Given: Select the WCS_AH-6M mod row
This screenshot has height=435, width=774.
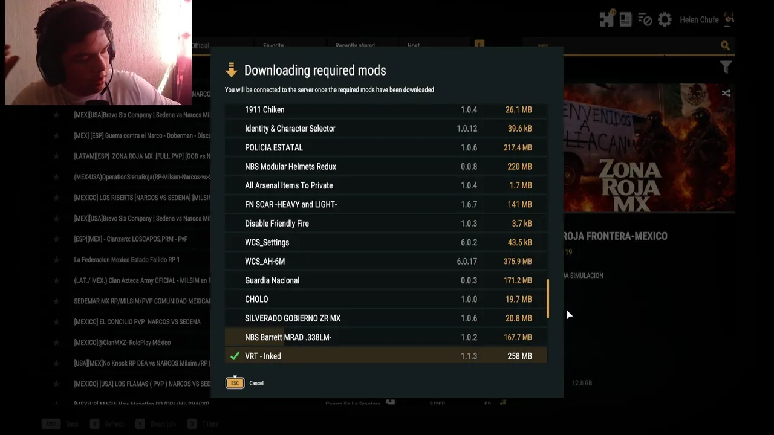Looking at the screenshot, I should pyautogui.click(x=386, y=262).
